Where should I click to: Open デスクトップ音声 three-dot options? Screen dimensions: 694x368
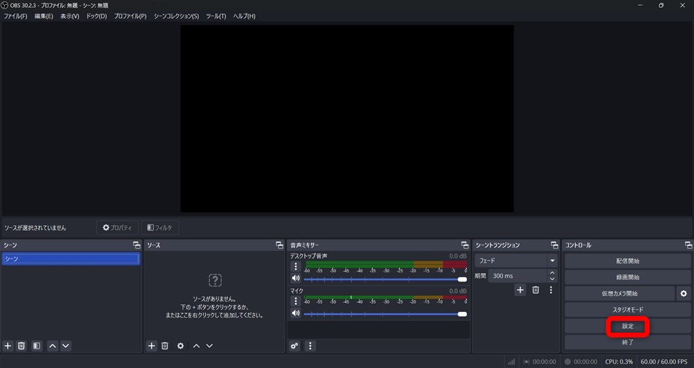click(296, 266)
